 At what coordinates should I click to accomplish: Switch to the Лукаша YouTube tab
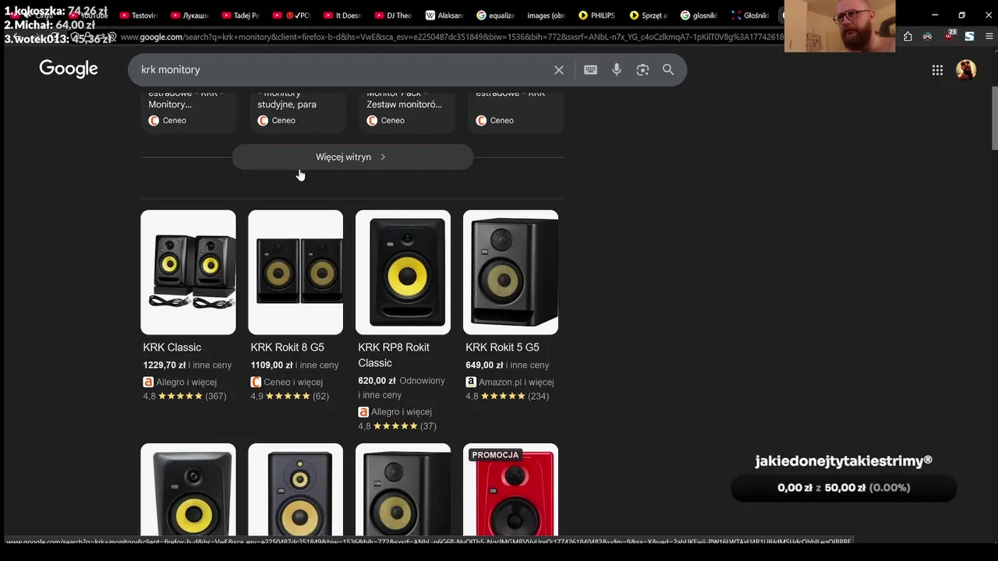[189, 15]
